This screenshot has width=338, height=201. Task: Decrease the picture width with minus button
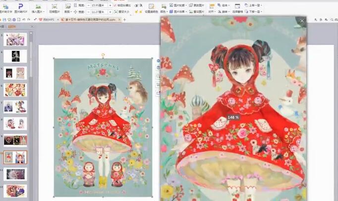click(x=88, y=12)
